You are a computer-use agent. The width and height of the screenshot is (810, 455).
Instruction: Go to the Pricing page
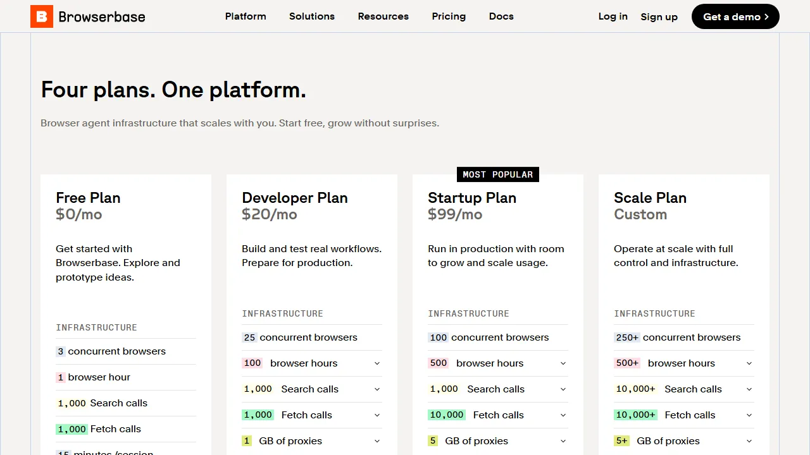(x=449, y=16)
